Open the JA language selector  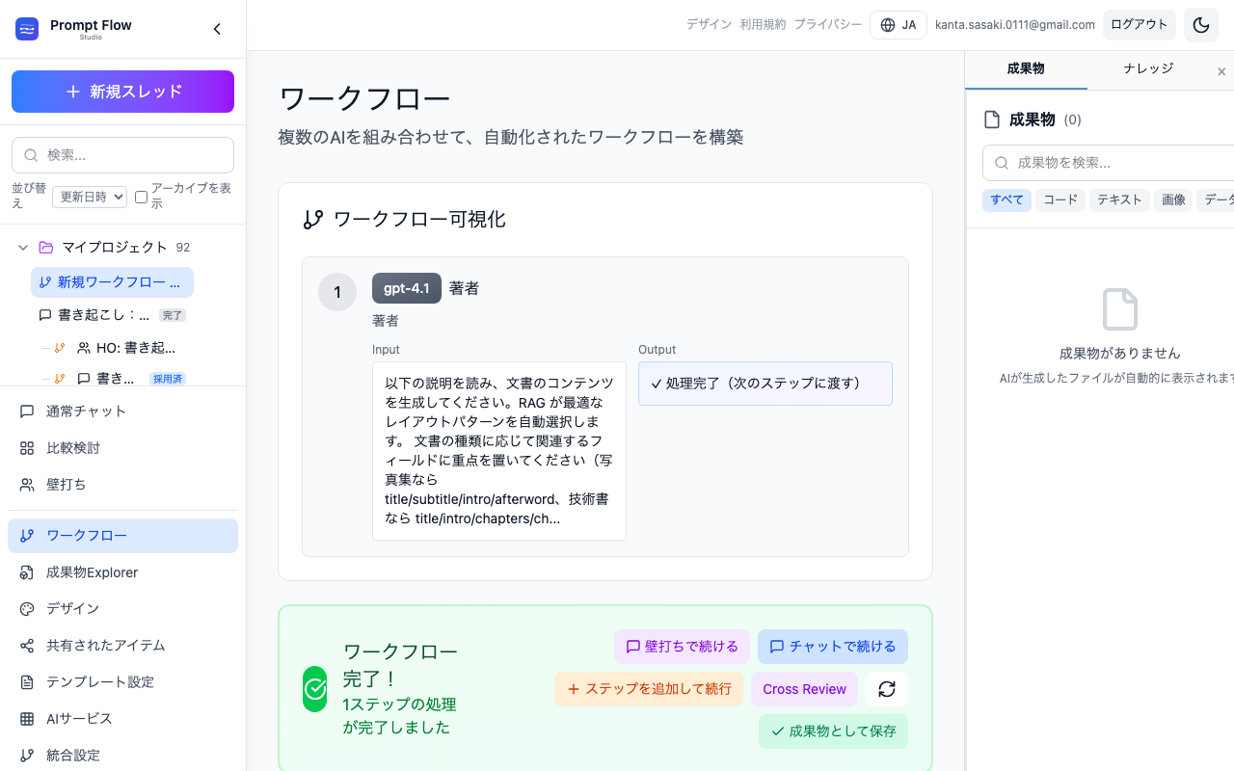pyautogui.click(x=899, y=25)
